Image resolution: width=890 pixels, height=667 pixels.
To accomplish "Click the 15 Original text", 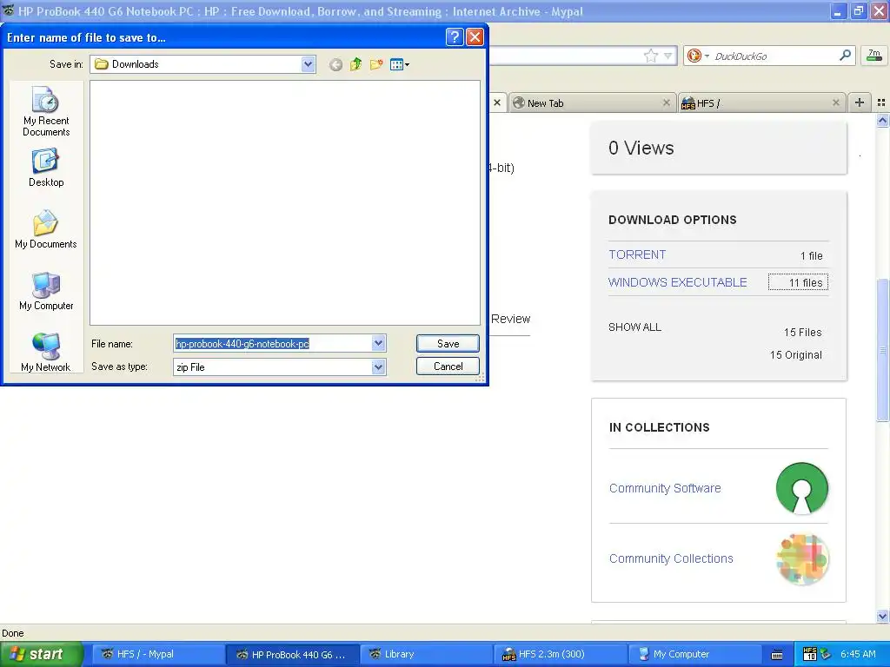I will tap(795, 355).
